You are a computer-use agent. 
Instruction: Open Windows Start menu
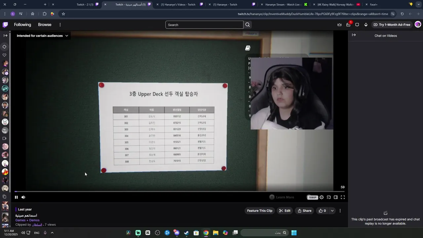294,233
